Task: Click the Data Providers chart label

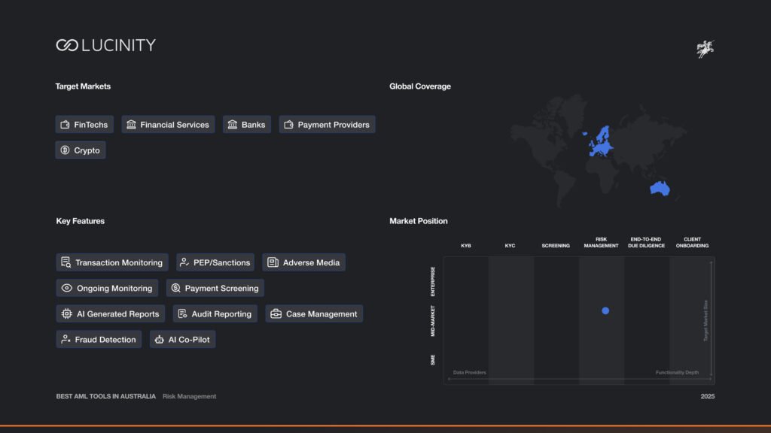Action: pyautogui.click(x=470, y=373)
